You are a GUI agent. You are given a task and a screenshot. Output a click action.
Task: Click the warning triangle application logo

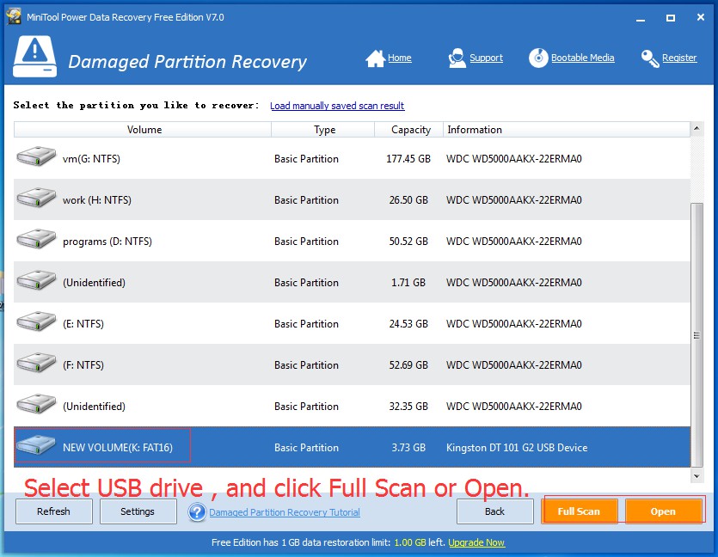tap(34, 54)
